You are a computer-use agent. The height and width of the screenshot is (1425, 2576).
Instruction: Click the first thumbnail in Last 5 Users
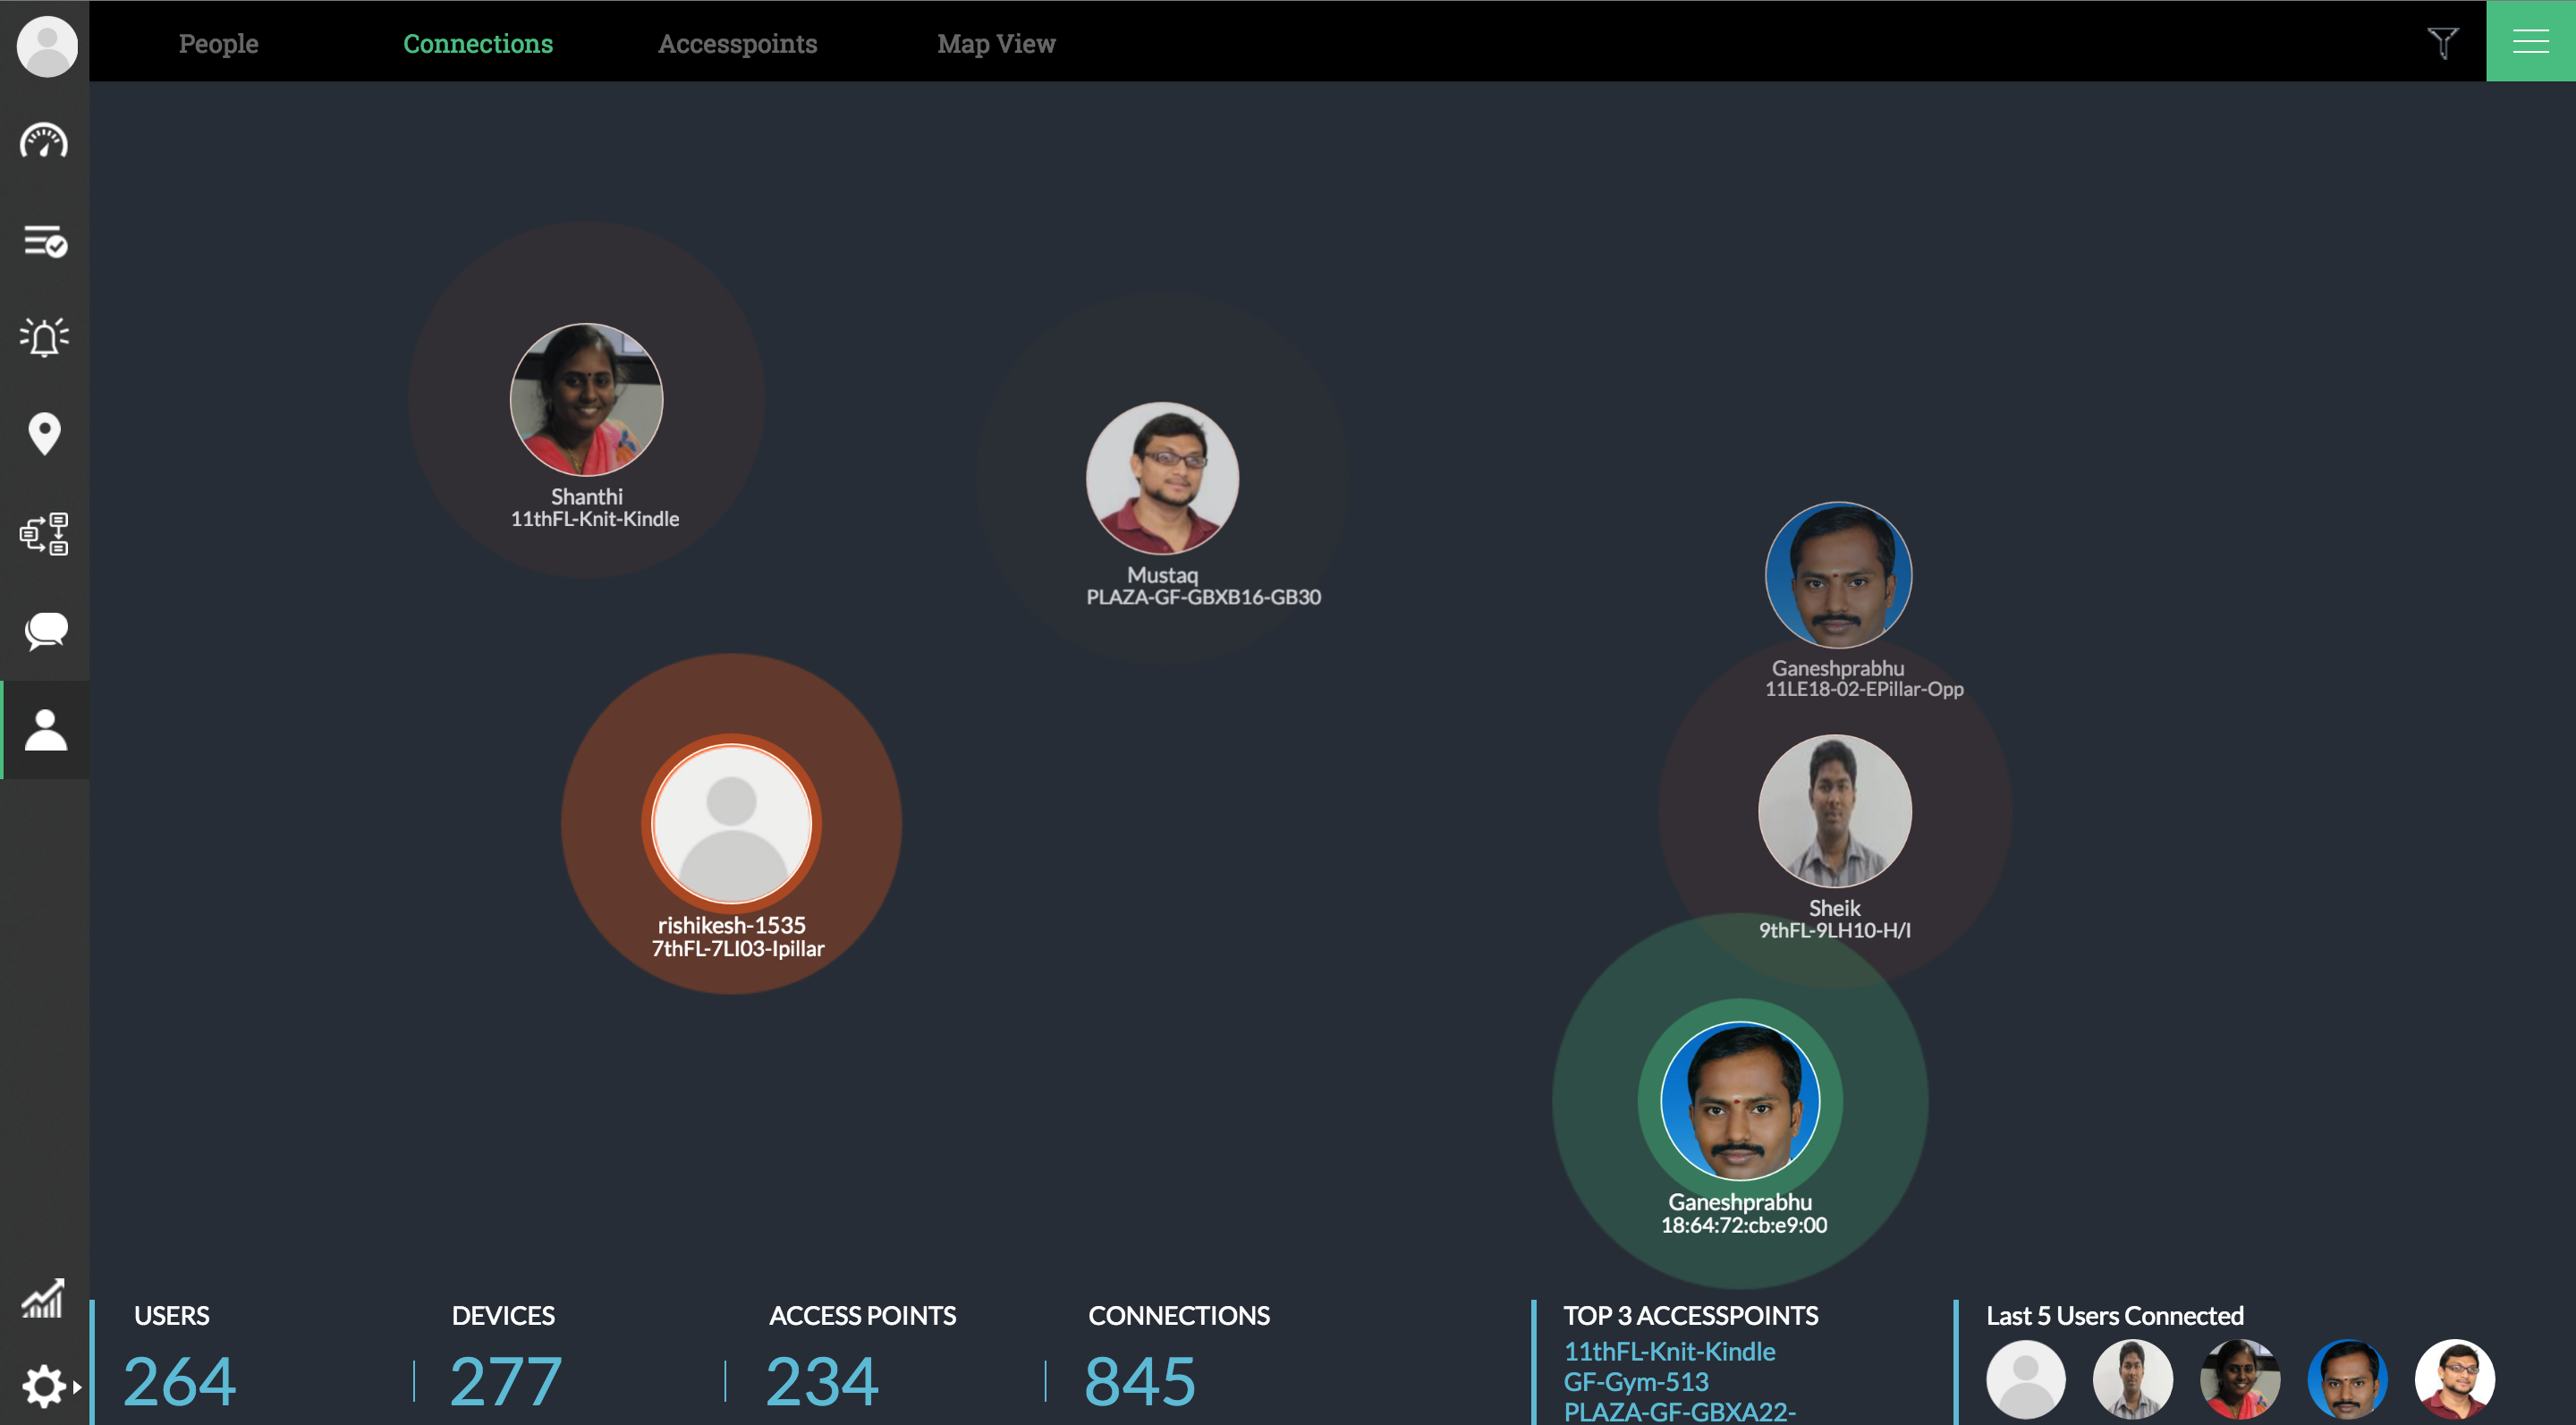[x=2025, y=1379]
